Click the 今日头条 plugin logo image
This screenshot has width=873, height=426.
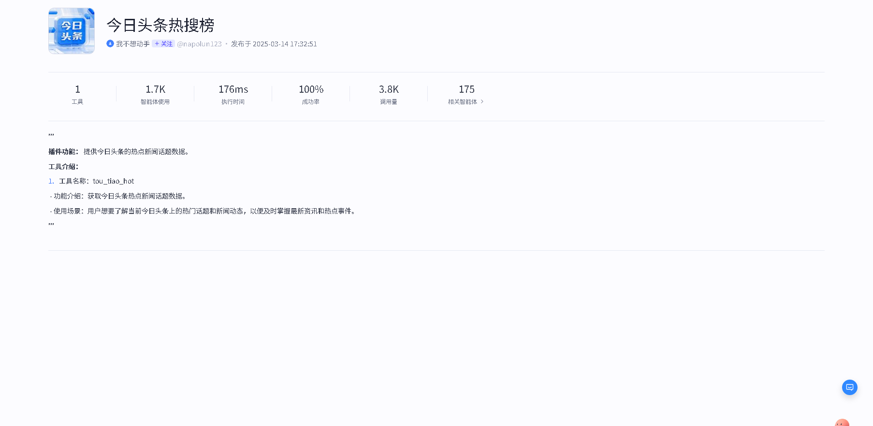pyautogui.click(x=72, y=31)
